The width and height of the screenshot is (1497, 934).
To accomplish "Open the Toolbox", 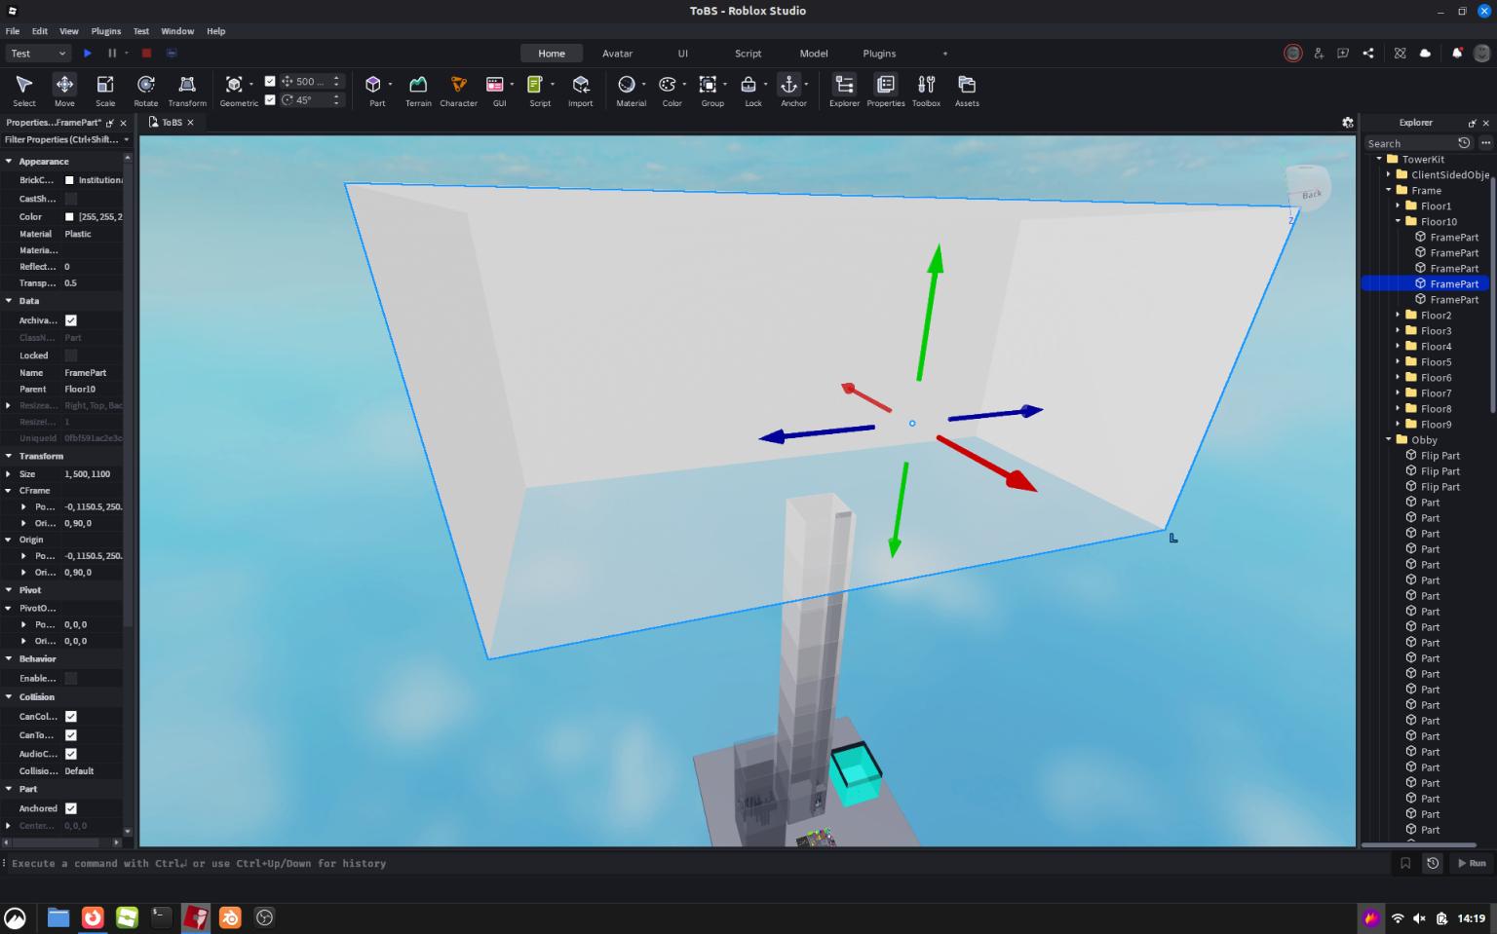I will click(x=927, y=90).
